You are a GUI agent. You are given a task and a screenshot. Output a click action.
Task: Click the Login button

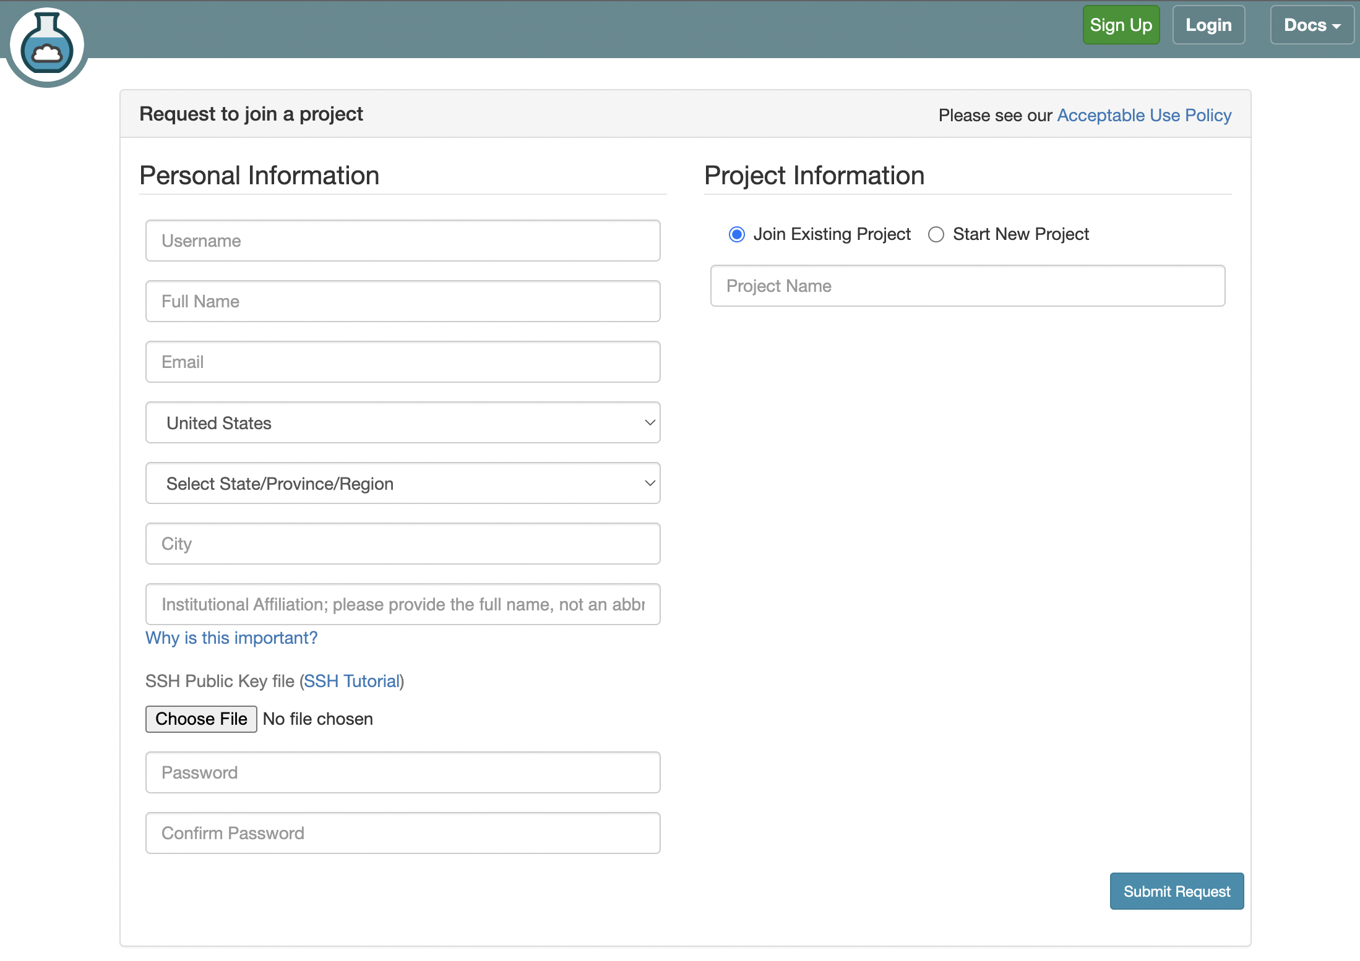tap(1208, 25)
